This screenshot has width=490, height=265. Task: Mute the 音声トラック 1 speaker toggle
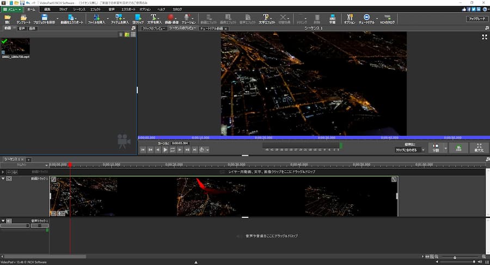pyautogui.click(x=9, y=221)
